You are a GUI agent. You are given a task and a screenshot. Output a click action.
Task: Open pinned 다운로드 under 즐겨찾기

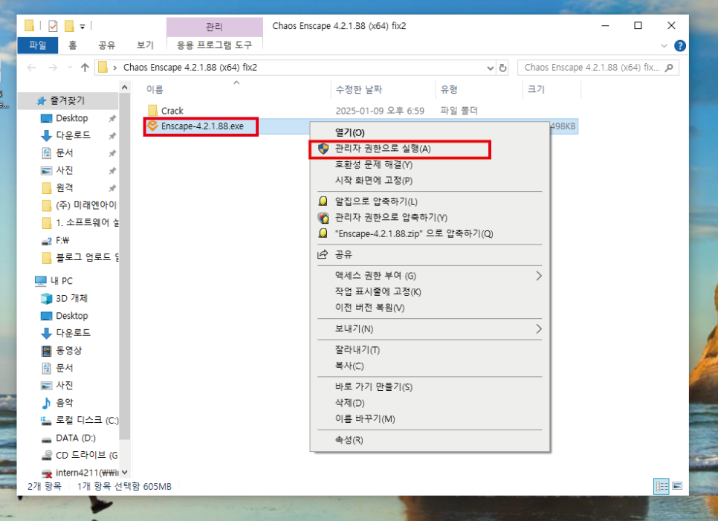pyautogui.click(x=74, y=135)
